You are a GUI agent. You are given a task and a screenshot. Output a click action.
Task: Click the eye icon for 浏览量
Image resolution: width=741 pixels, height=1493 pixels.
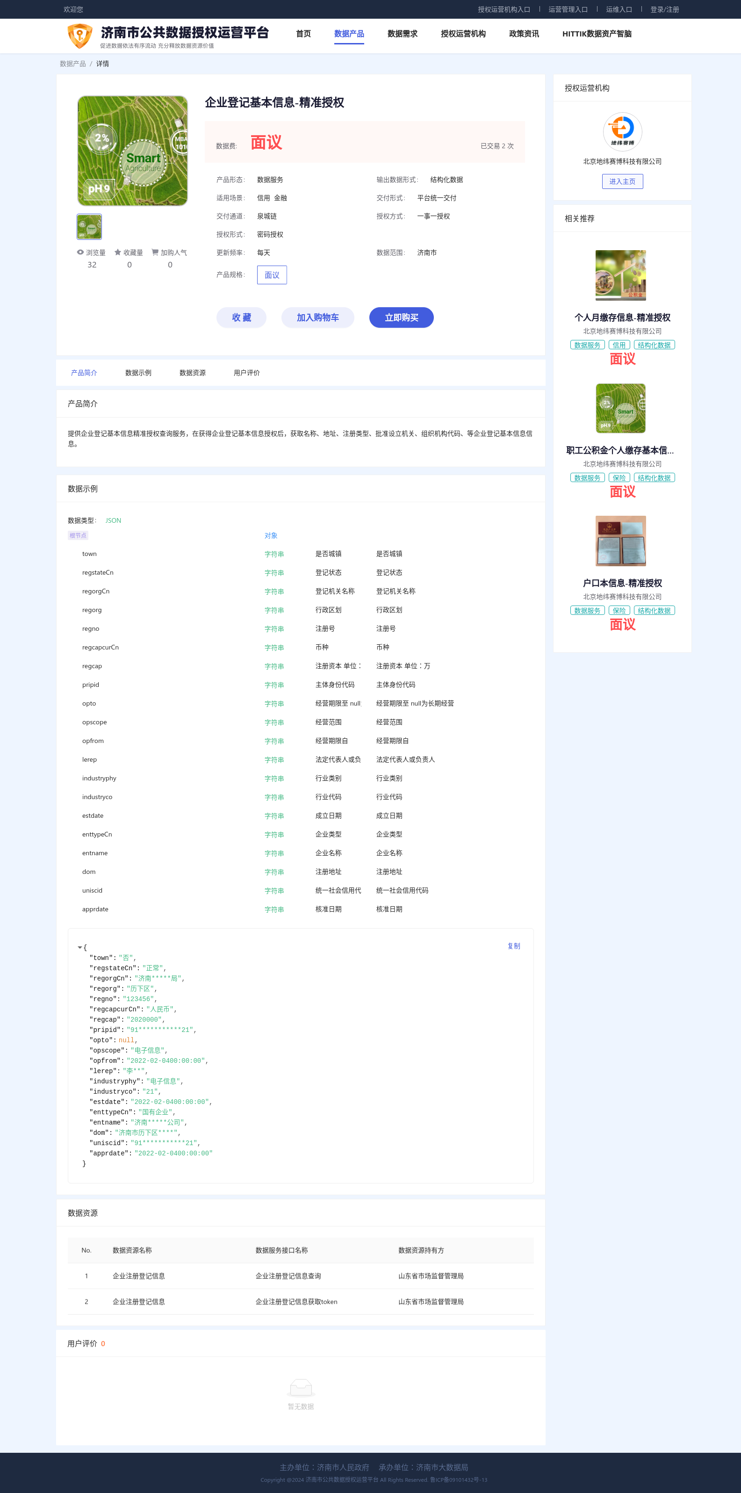[x=80, y=252]
